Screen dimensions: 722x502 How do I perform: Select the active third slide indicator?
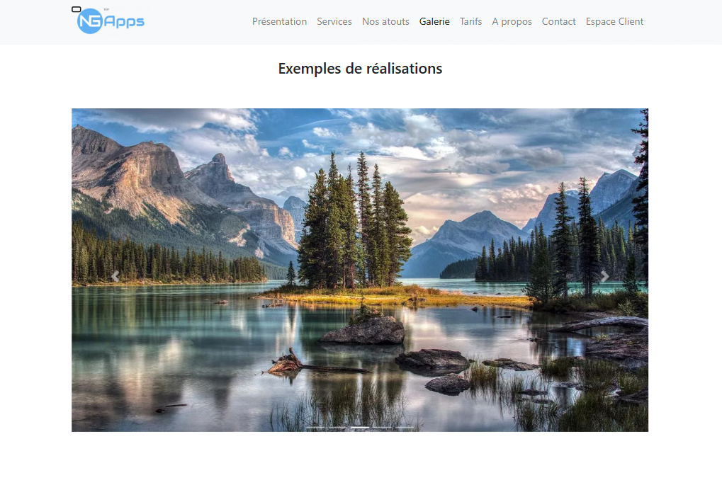[360, 428]
